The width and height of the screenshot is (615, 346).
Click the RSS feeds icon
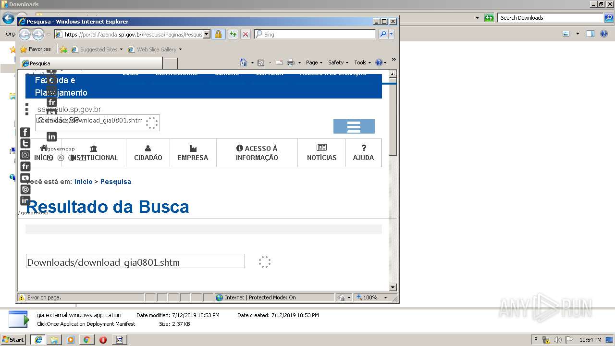[261, 62]
